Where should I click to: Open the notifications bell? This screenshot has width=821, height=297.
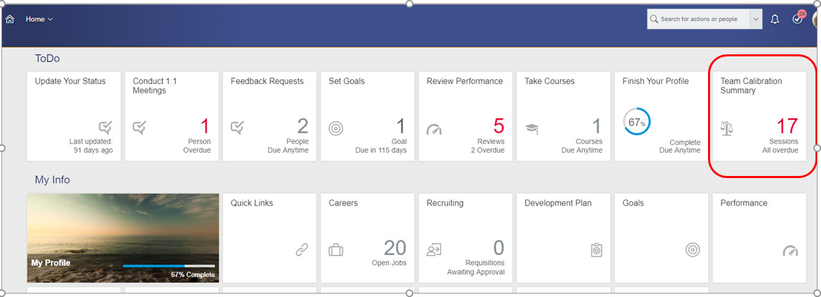pos(775,19)
